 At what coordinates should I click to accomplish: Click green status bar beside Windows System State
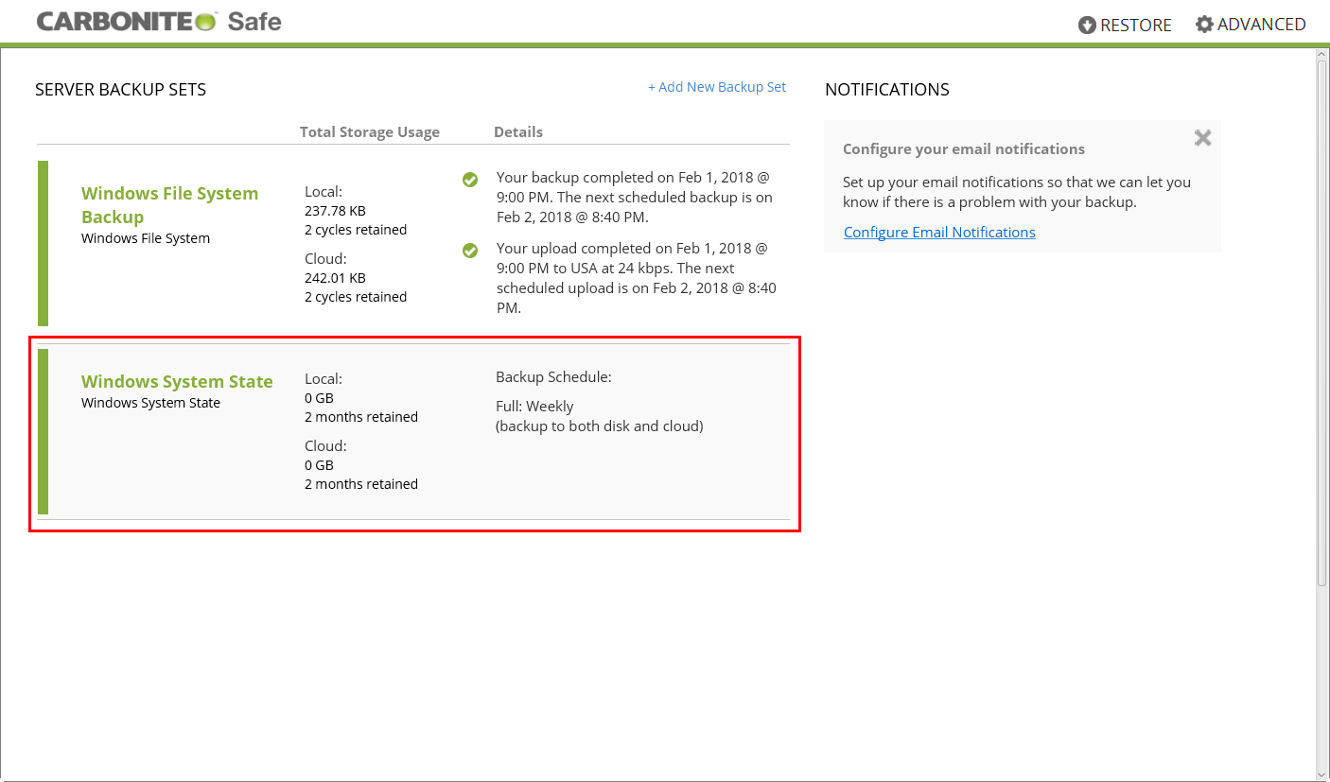tap(43, 431)
